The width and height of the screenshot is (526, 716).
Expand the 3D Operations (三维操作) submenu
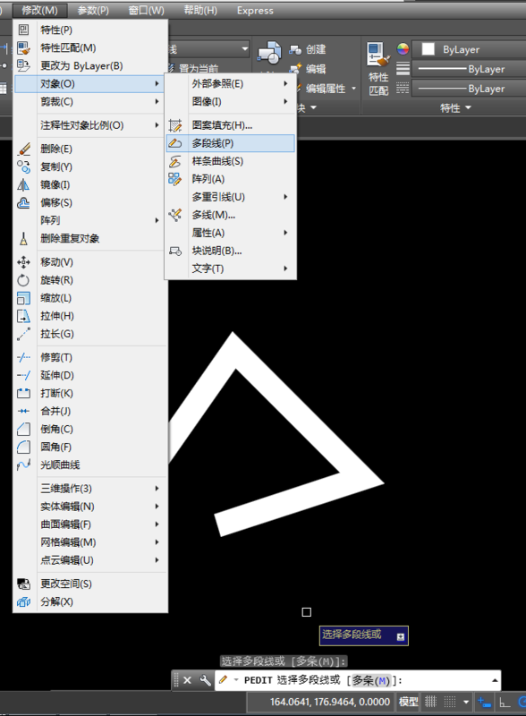(90, 489)
